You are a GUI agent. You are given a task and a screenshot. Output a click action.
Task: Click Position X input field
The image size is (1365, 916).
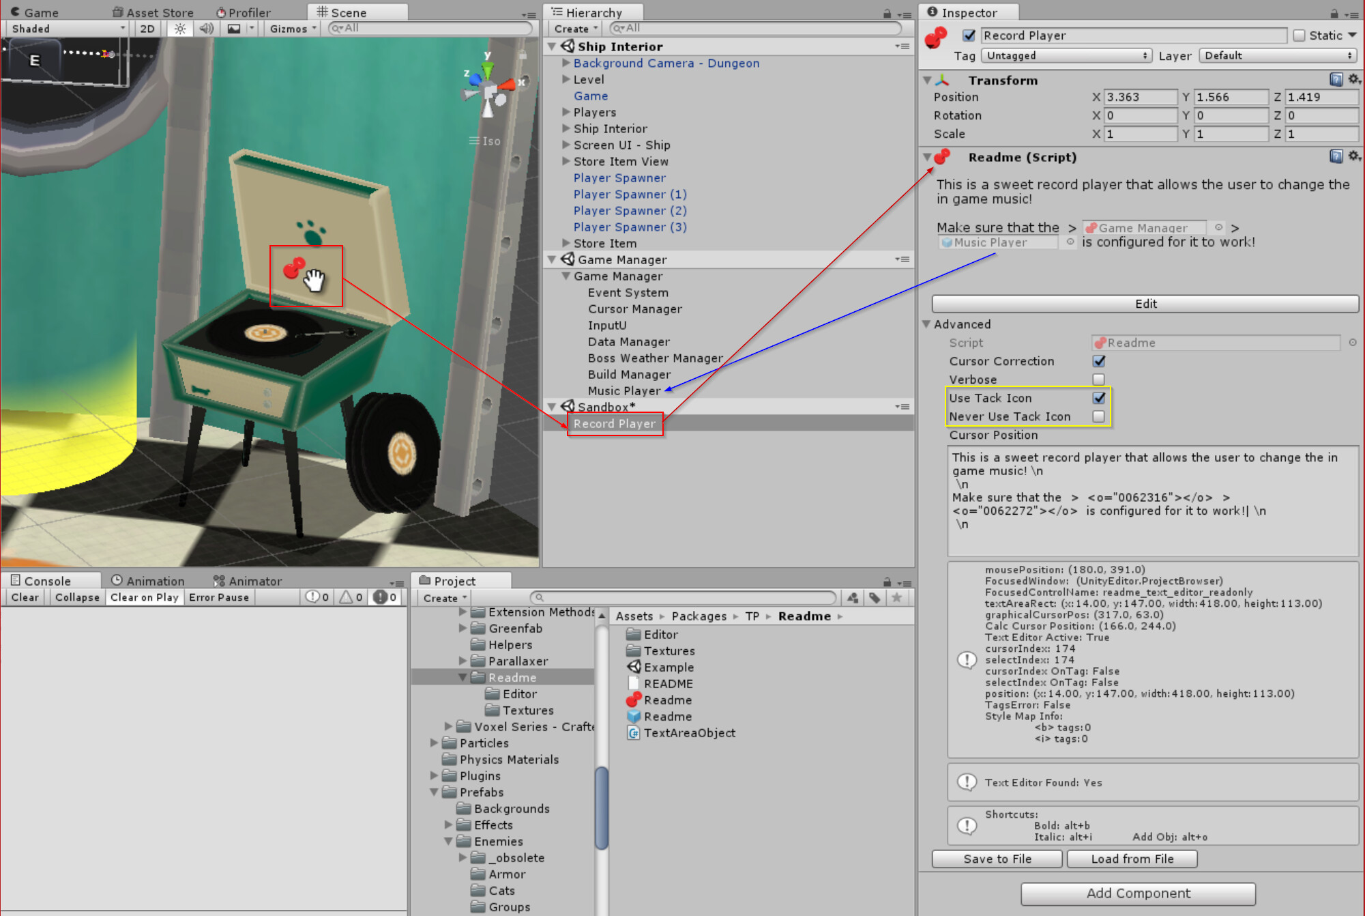(x=1139, y=97)
